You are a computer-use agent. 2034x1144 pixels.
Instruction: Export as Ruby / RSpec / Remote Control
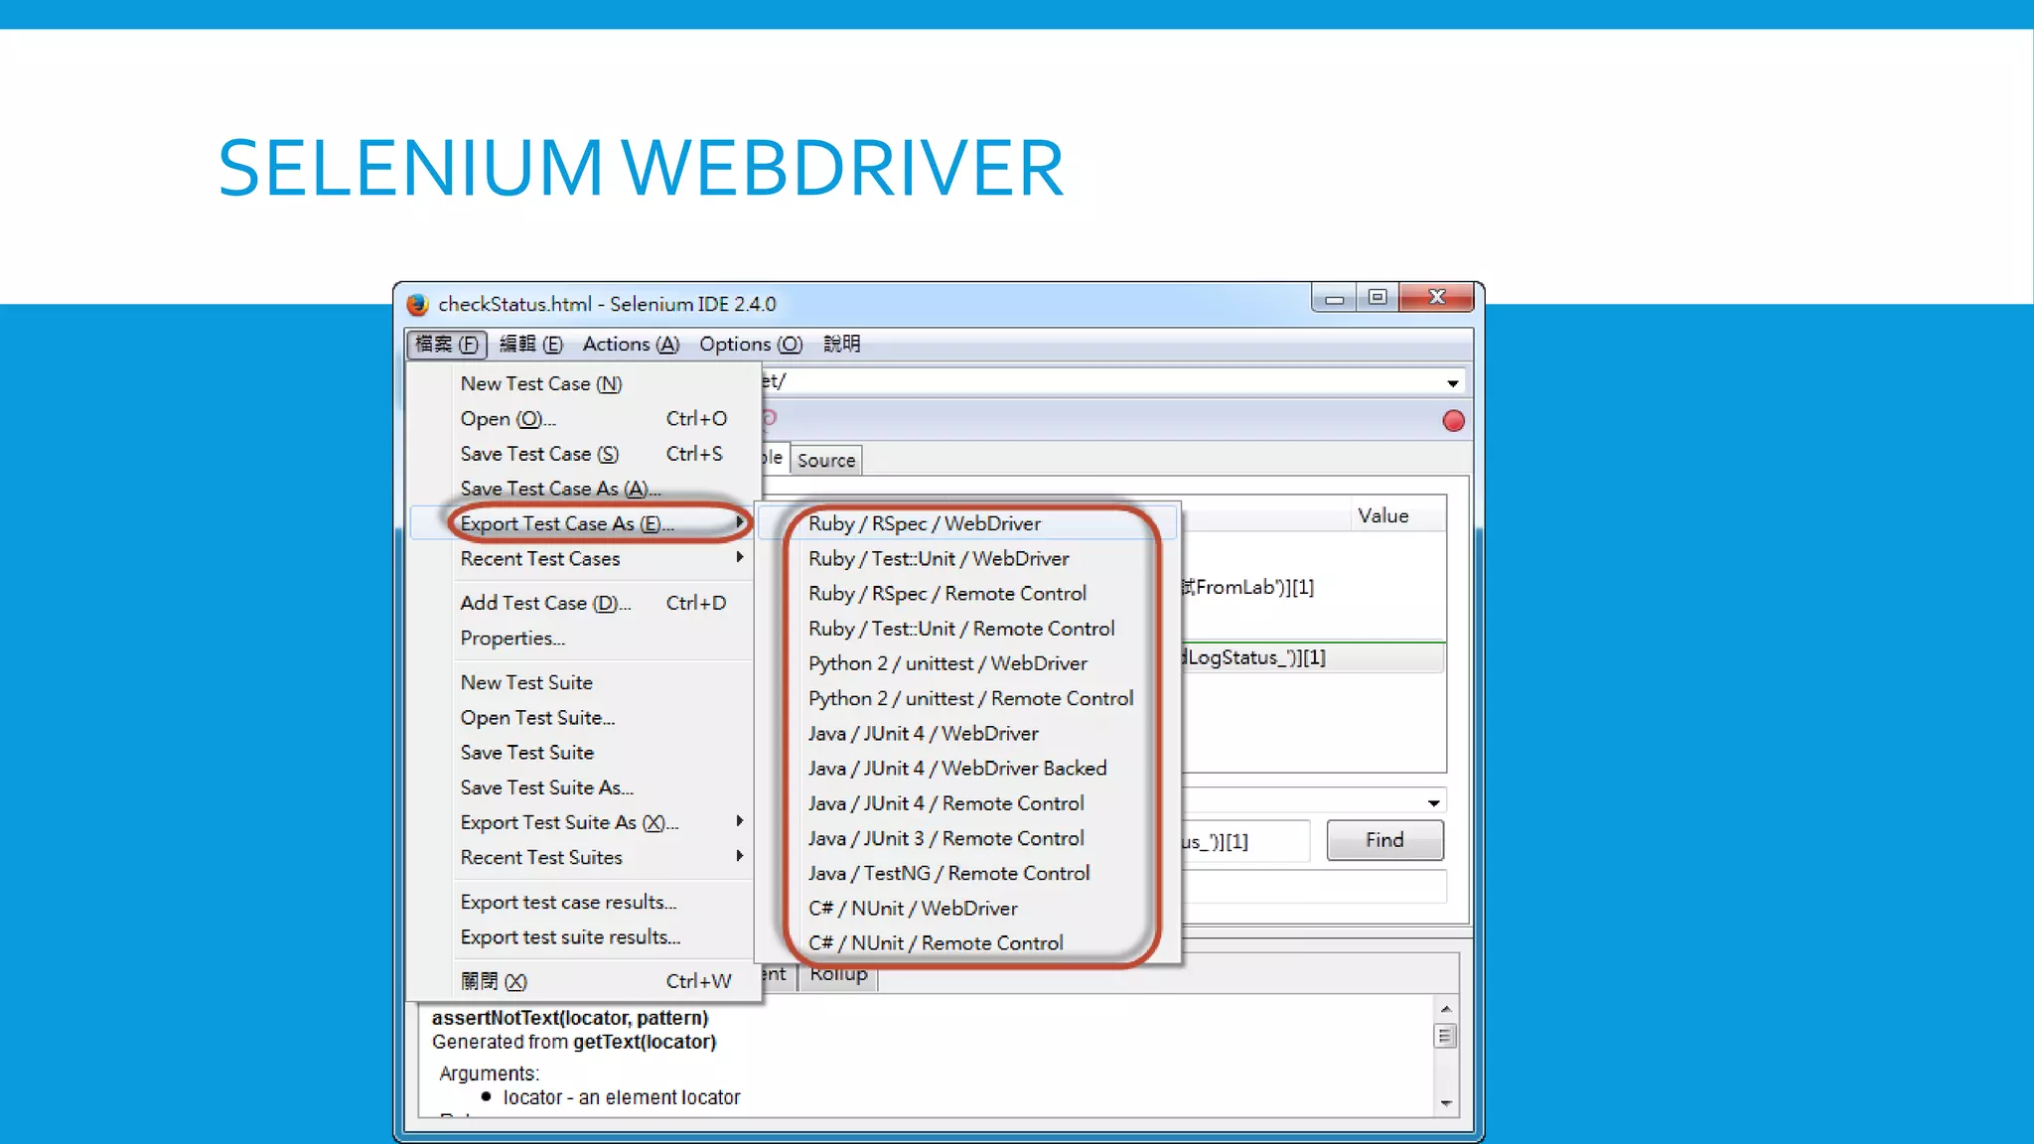coord(968,594)
